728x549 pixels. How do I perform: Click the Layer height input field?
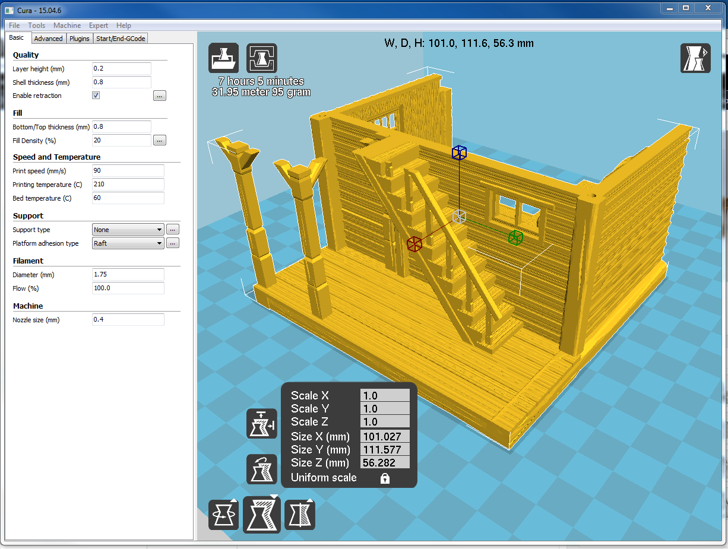[122, 69]
